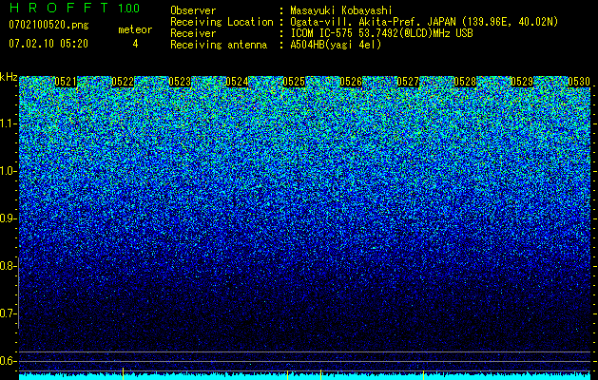Click the yellow meteor marker below 0522
The width and height of the screenshot is (598, 380).
pos(124,373)
